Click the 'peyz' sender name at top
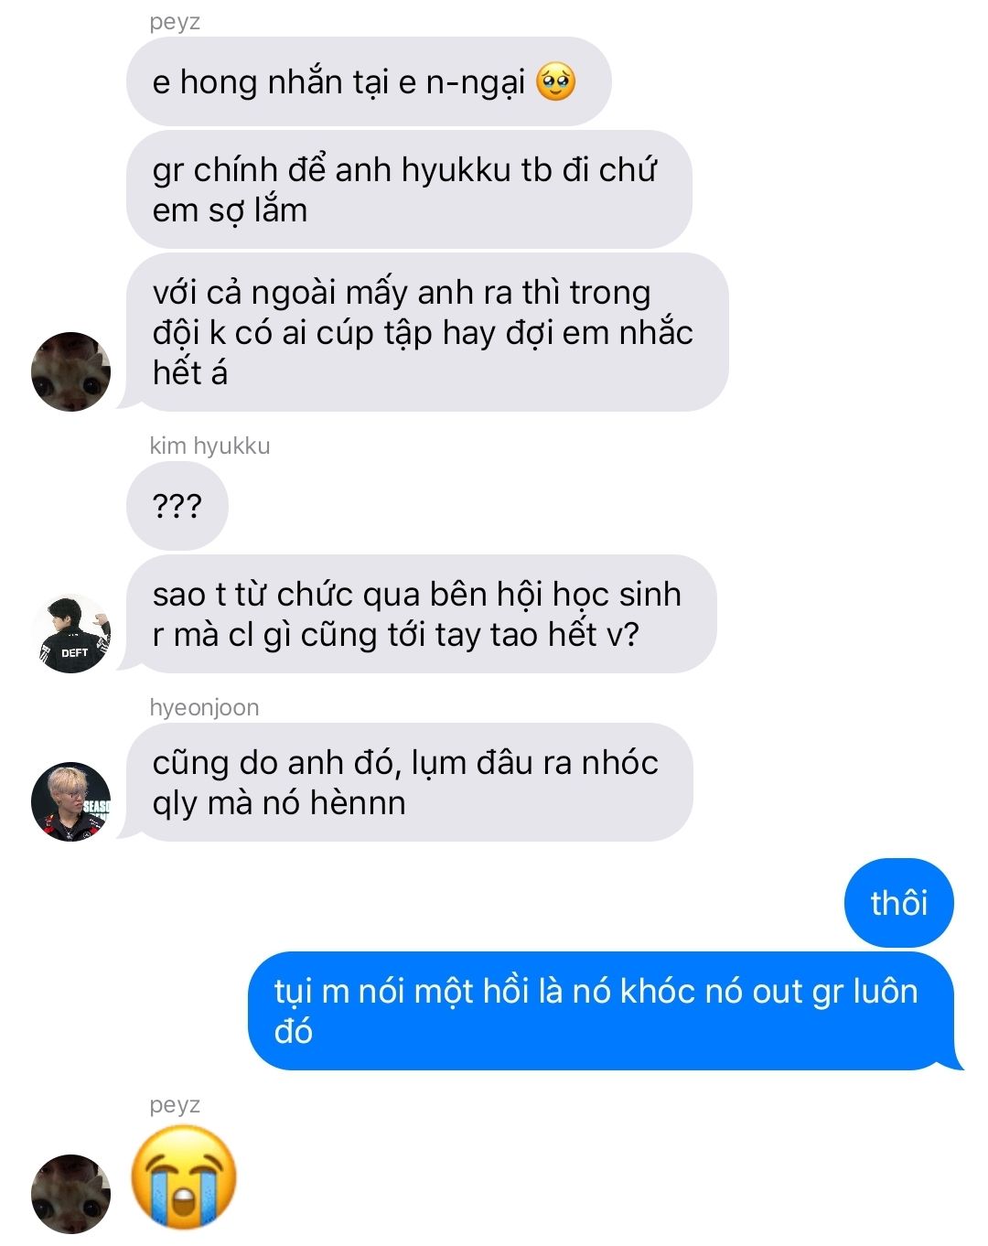Screen dimensions: 988x1246 [x=175, y=22]
